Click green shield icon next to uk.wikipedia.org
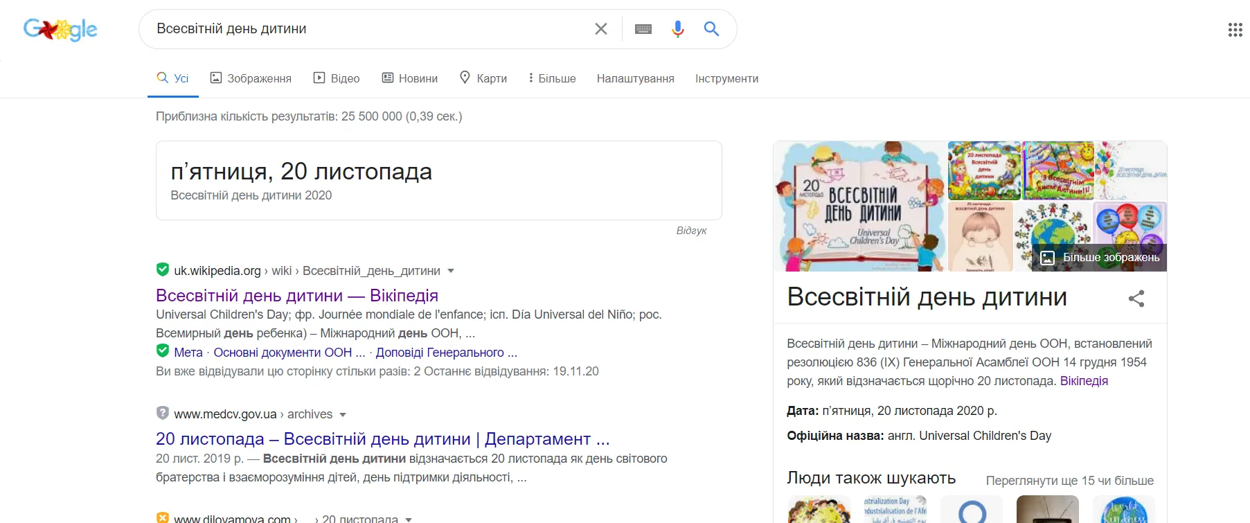 163,269
